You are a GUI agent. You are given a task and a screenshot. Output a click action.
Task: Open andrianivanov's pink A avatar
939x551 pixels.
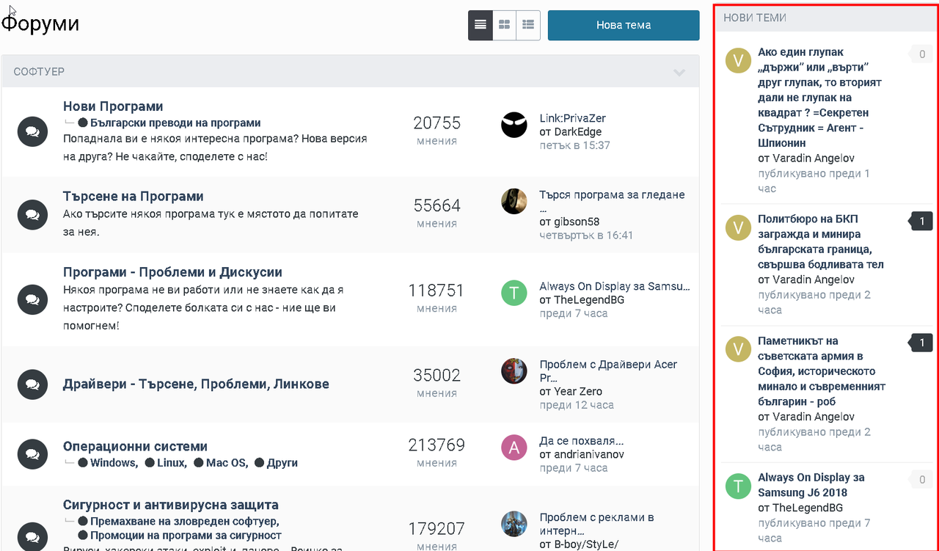point(514,448)
